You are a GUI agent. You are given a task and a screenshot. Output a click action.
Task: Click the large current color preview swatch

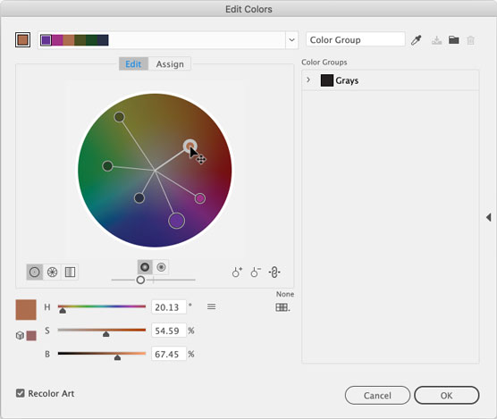(x=26, y=310)
